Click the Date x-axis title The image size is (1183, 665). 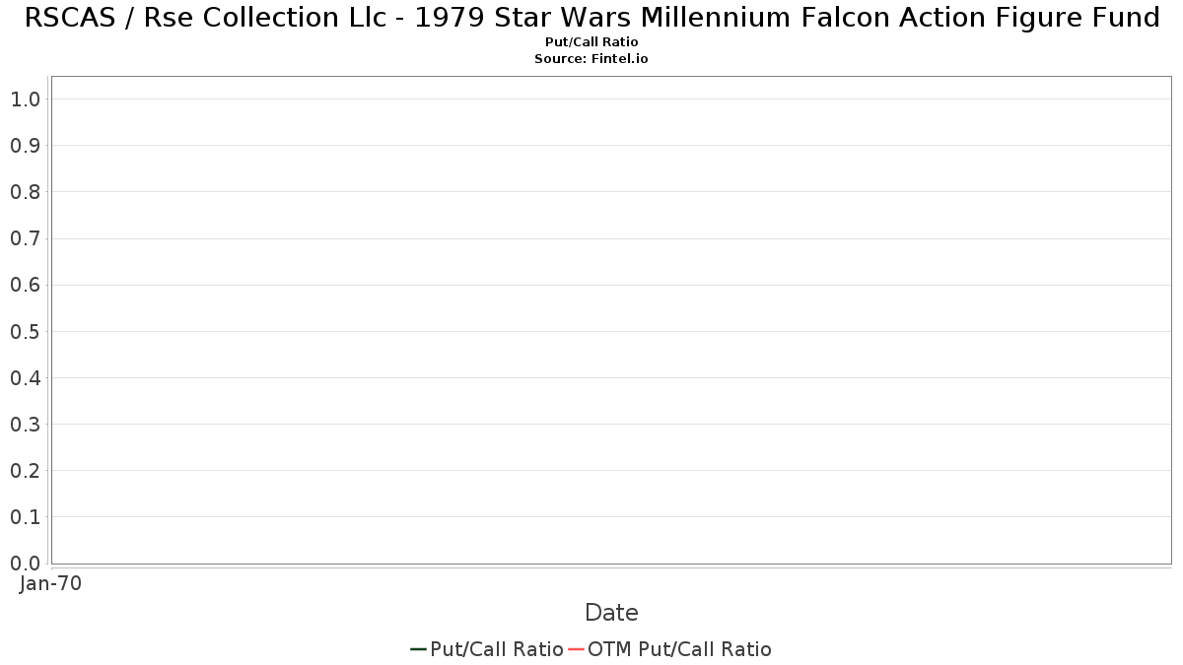coord(611,613)
